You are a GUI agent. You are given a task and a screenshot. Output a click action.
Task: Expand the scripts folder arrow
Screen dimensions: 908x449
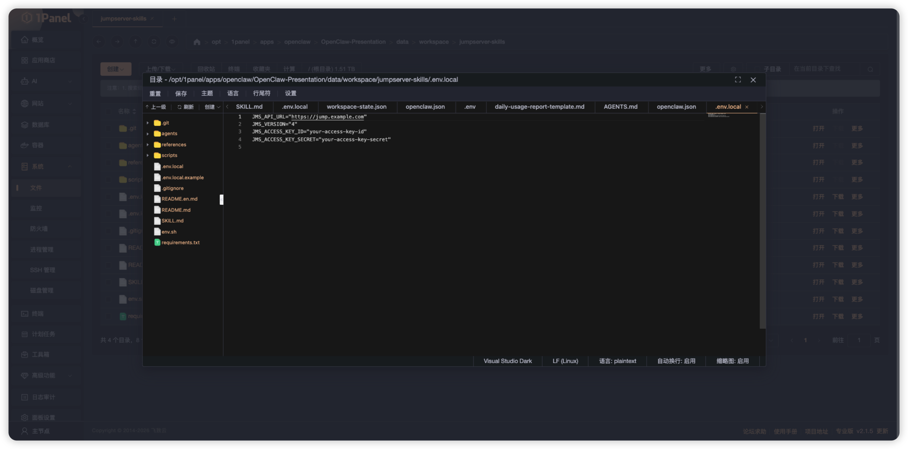click(148, 156)
